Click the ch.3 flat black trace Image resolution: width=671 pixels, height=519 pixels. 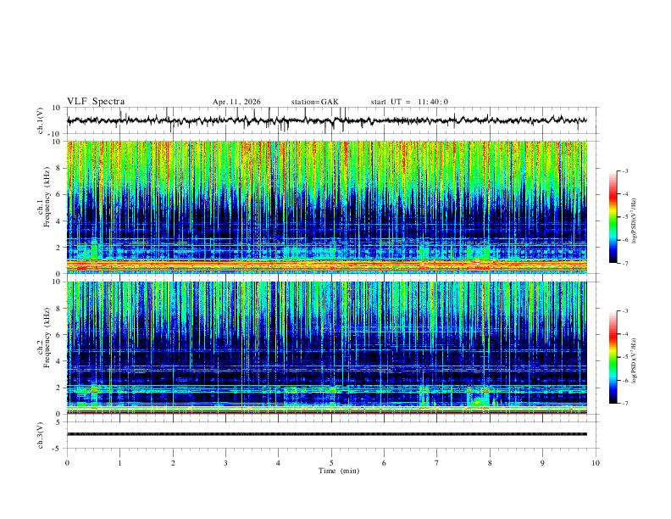[326, 434]
